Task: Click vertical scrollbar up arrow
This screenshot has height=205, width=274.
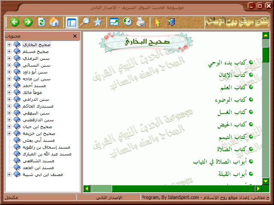Action: click(x=265, y=35)
